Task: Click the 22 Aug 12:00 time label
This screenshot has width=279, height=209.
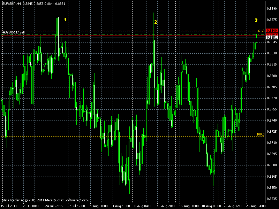Action: [234, 206]
